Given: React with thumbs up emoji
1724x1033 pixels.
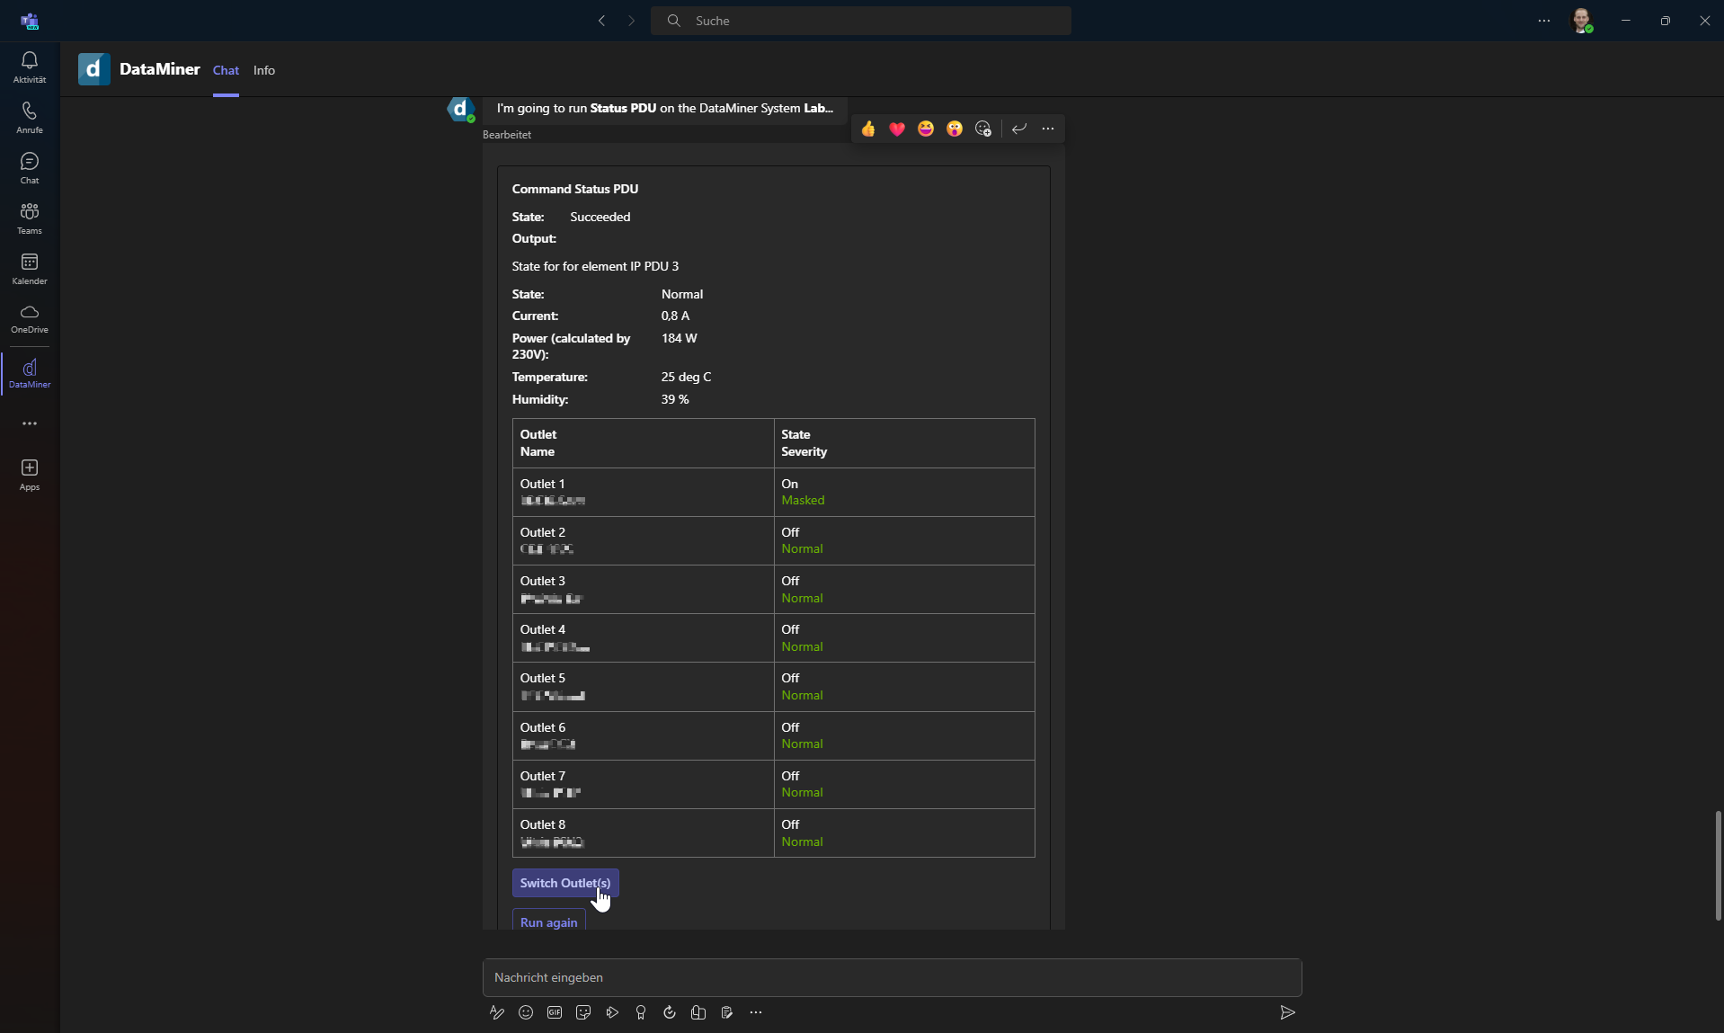Looking at the screenshot, I should [868, 129].
